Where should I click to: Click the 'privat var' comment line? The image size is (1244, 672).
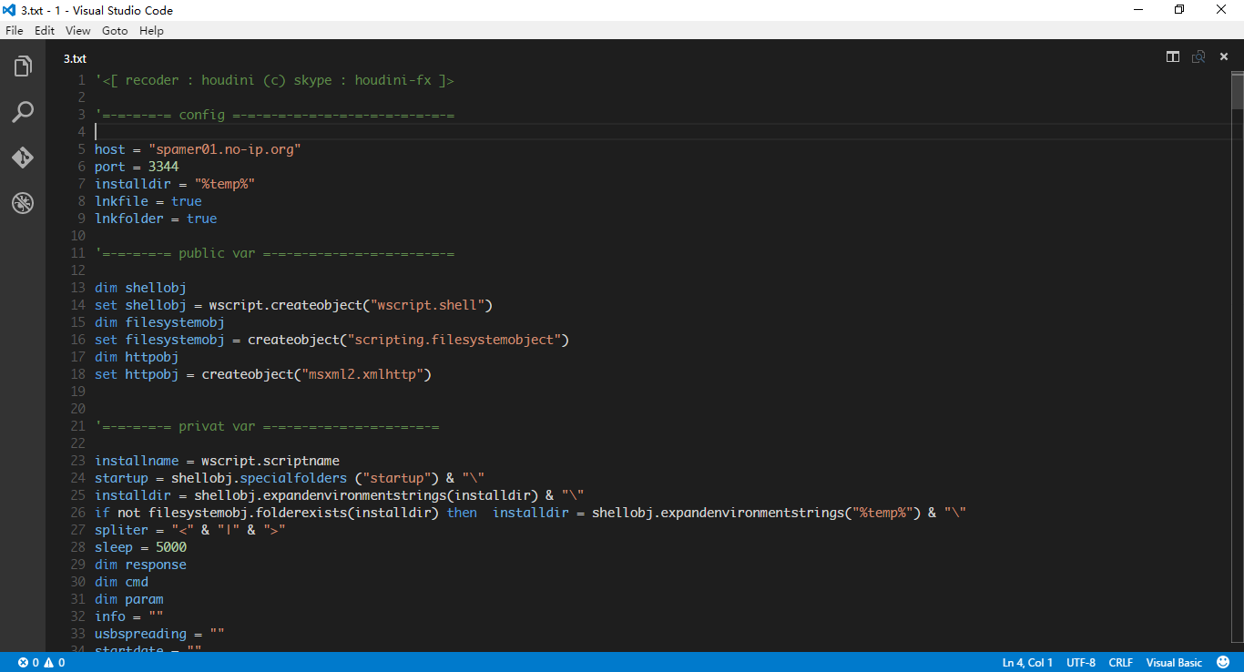tap(267, 426)
